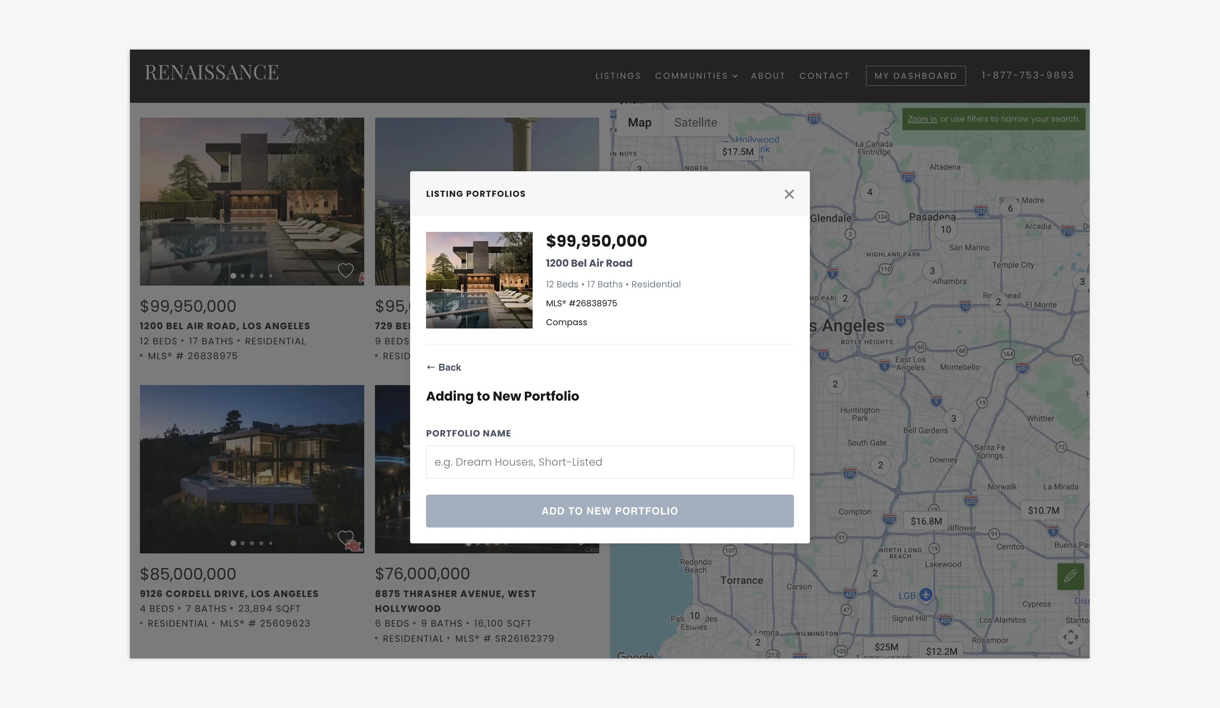Click the green pencil draw icon on map
Screen dimensions: 1220x708
[1070, 576]
